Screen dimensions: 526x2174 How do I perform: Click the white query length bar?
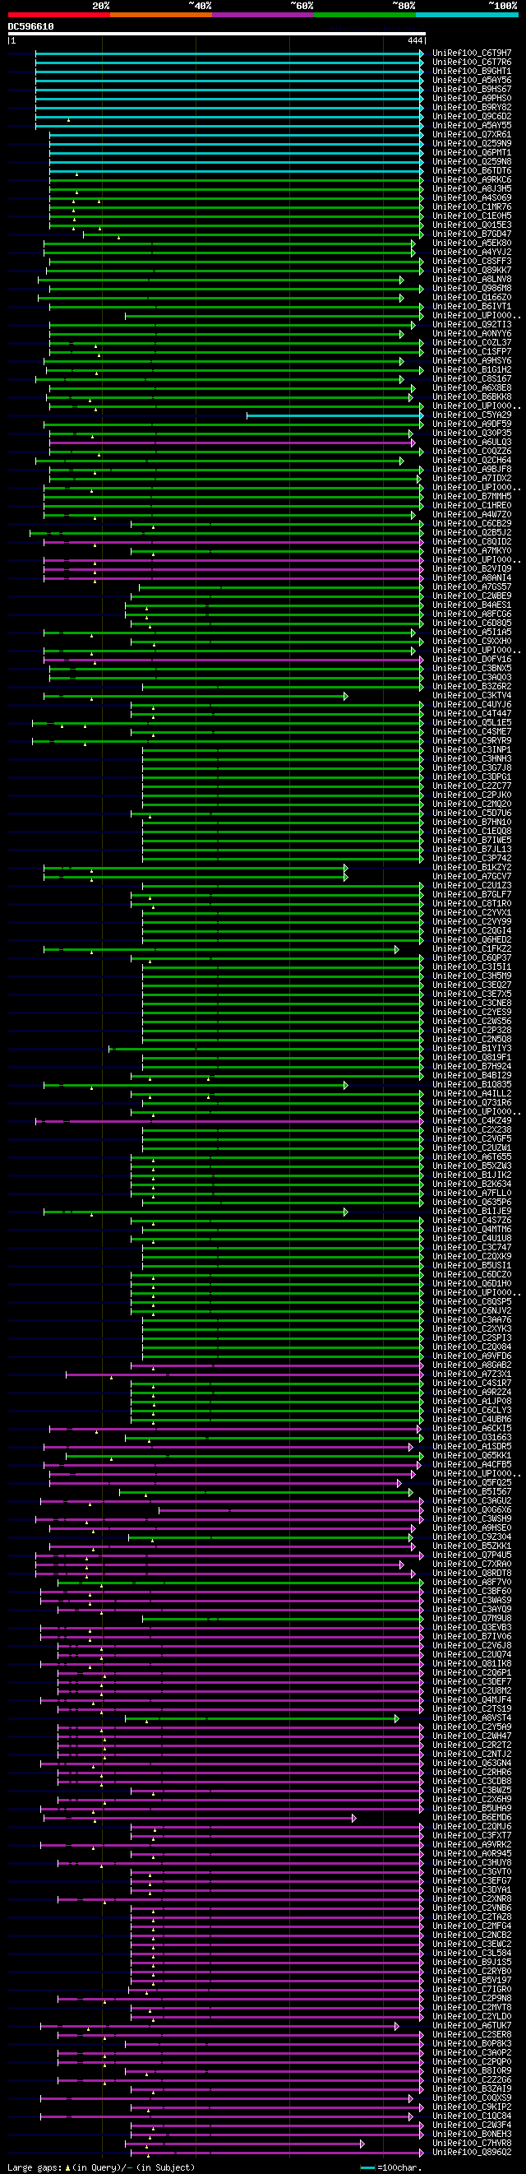[217, 35]
